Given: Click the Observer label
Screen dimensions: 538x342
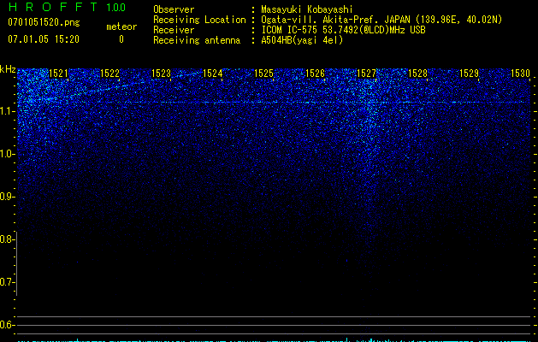Looking at the screenshot, I should (x=174, y=9).
